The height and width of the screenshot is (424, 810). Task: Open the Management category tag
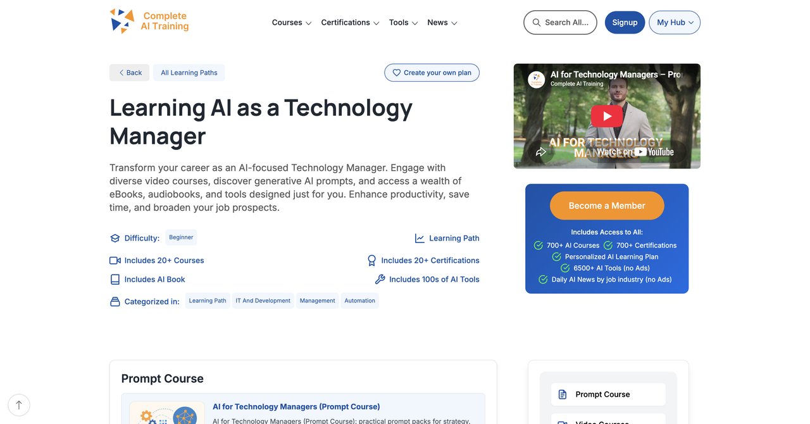pyautogui.click(x=318, y=301)
